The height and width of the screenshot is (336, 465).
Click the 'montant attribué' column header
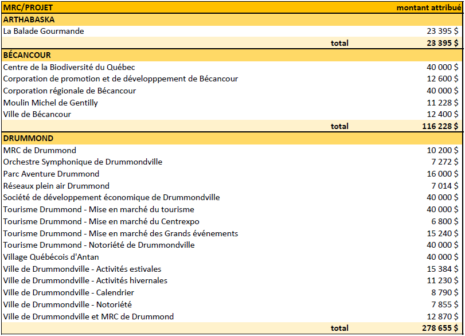pyautogui.click(x=429, y=7)
